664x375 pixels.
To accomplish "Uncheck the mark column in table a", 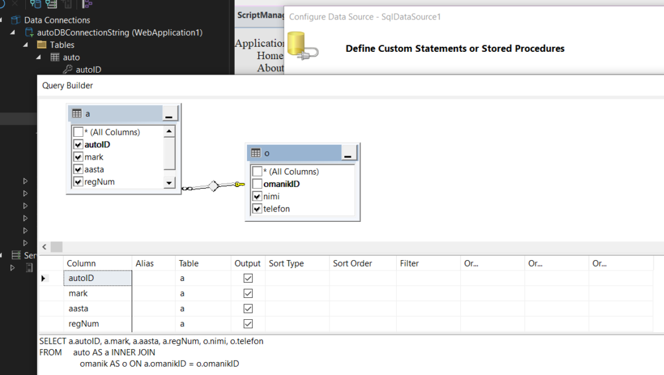I will (78, 157).
